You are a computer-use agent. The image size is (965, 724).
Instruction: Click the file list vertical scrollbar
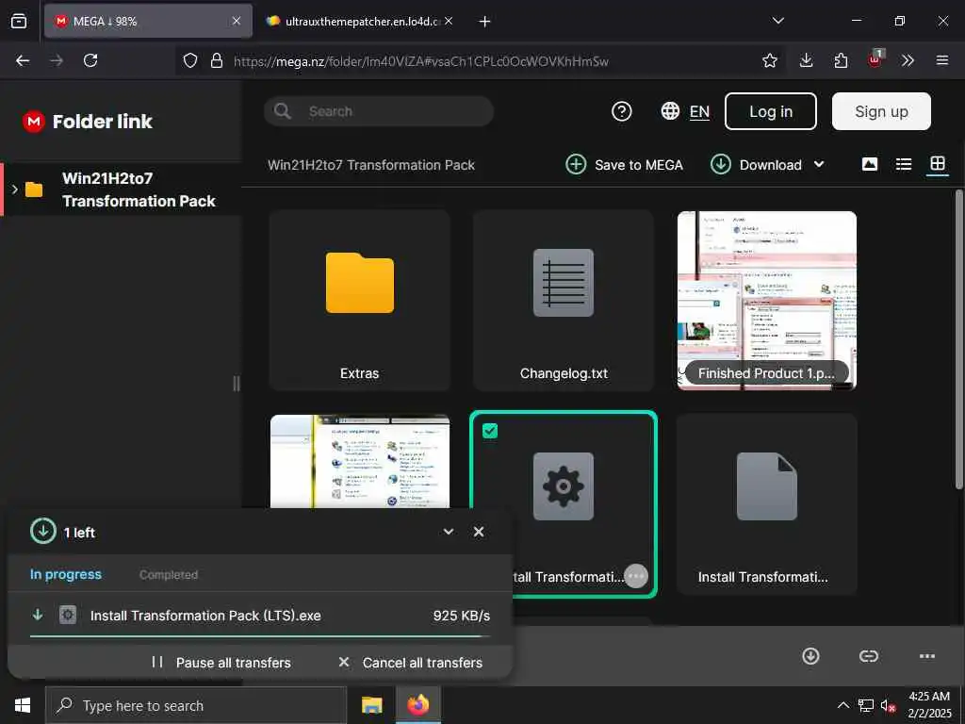(958, 339)
